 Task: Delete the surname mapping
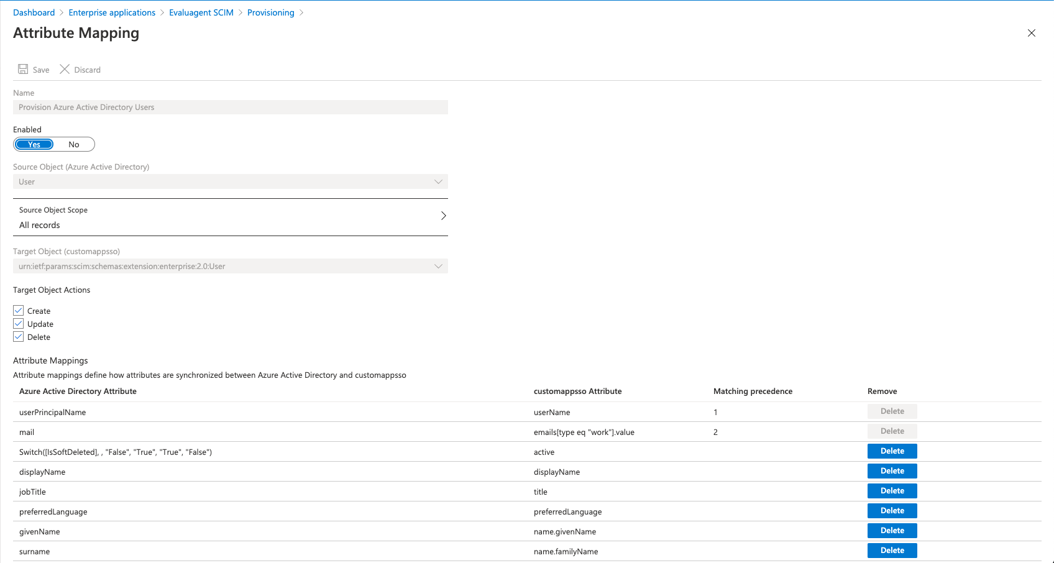coord(892,551)
